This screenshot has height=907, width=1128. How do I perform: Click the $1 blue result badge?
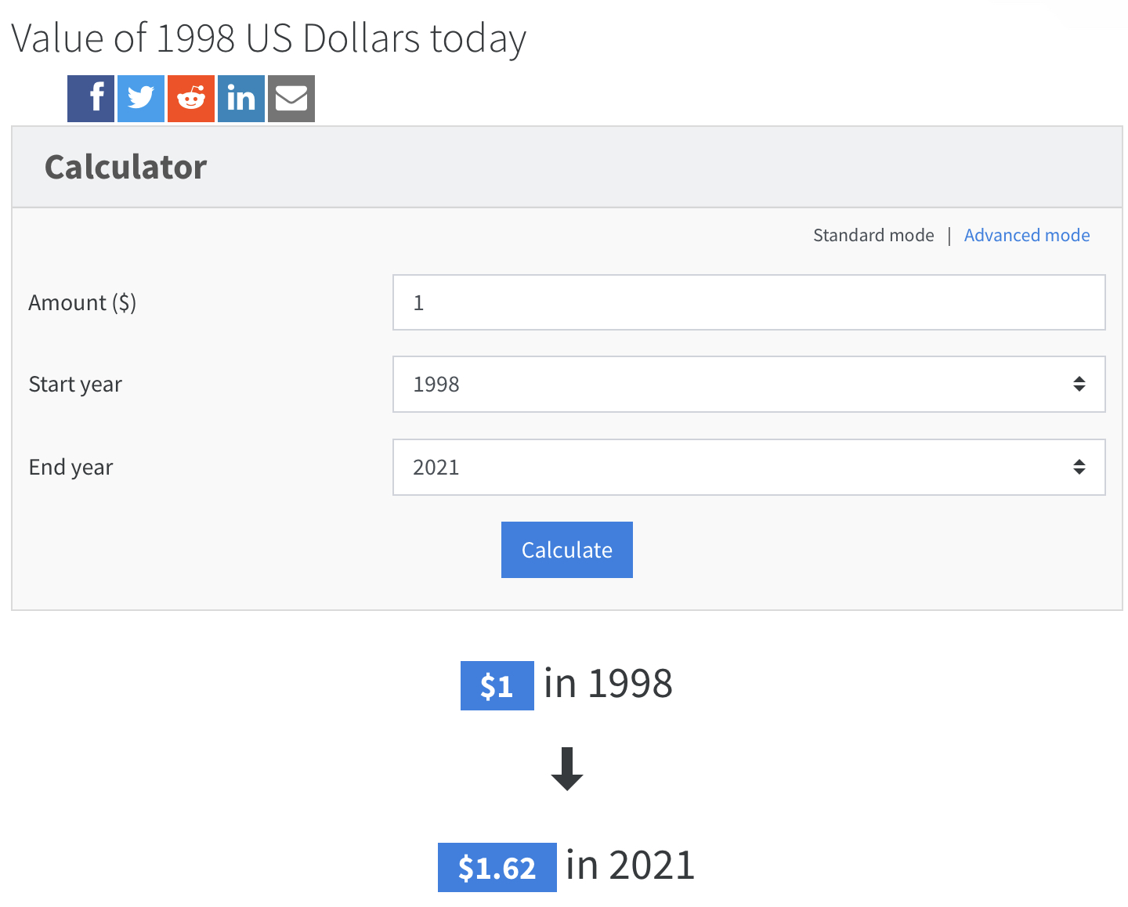(x=497, y=686)
